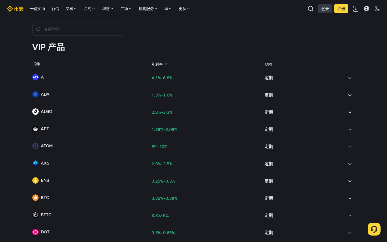The width and height of the screenshot is (387, 242).
Task: Expand the BNB product row
Action: point(350,181)
